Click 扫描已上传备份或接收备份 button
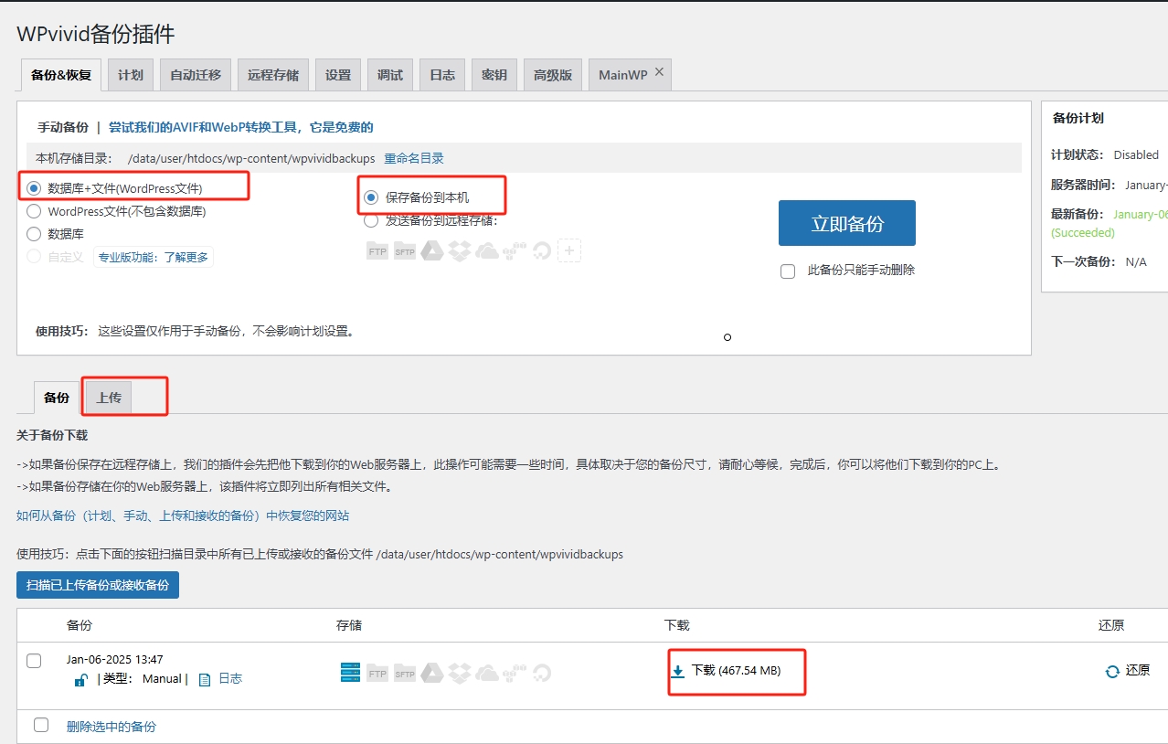This screenshot has width=1168, height=744. pyautogui.click(x=98, y=585)
